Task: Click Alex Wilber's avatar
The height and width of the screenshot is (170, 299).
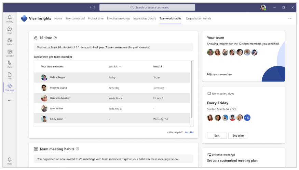Action: [x=44, y=108]
